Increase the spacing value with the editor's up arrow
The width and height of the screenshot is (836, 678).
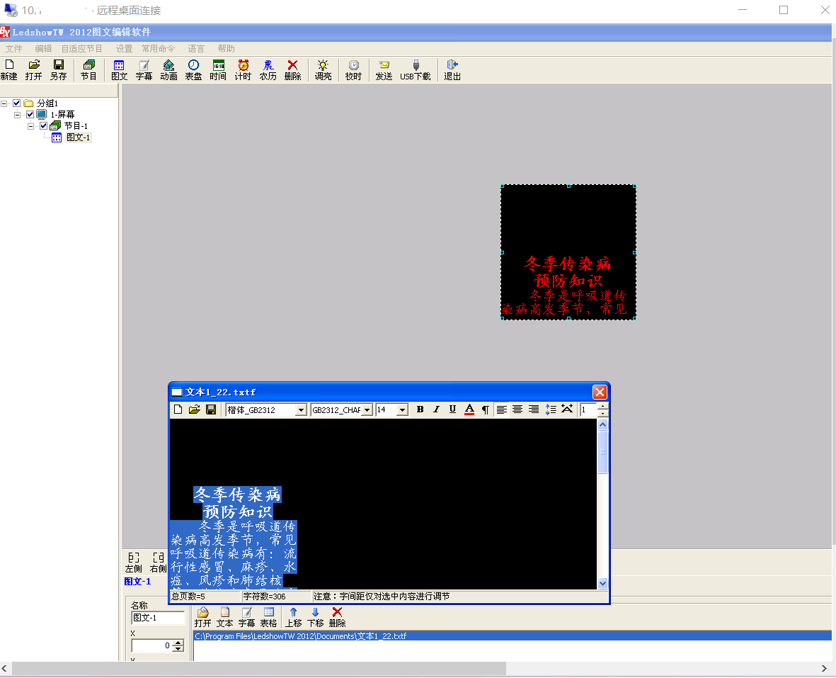coord(602,407)
